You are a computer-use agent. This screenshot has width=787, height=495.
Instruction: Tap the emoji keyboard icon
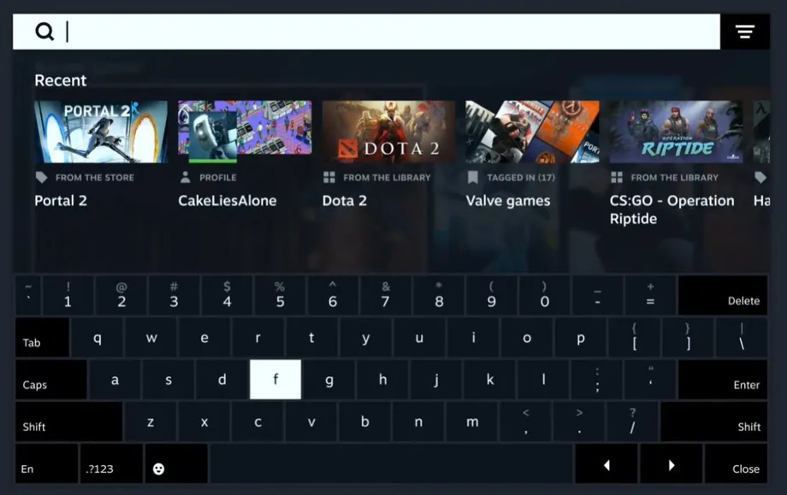(158, 468)
